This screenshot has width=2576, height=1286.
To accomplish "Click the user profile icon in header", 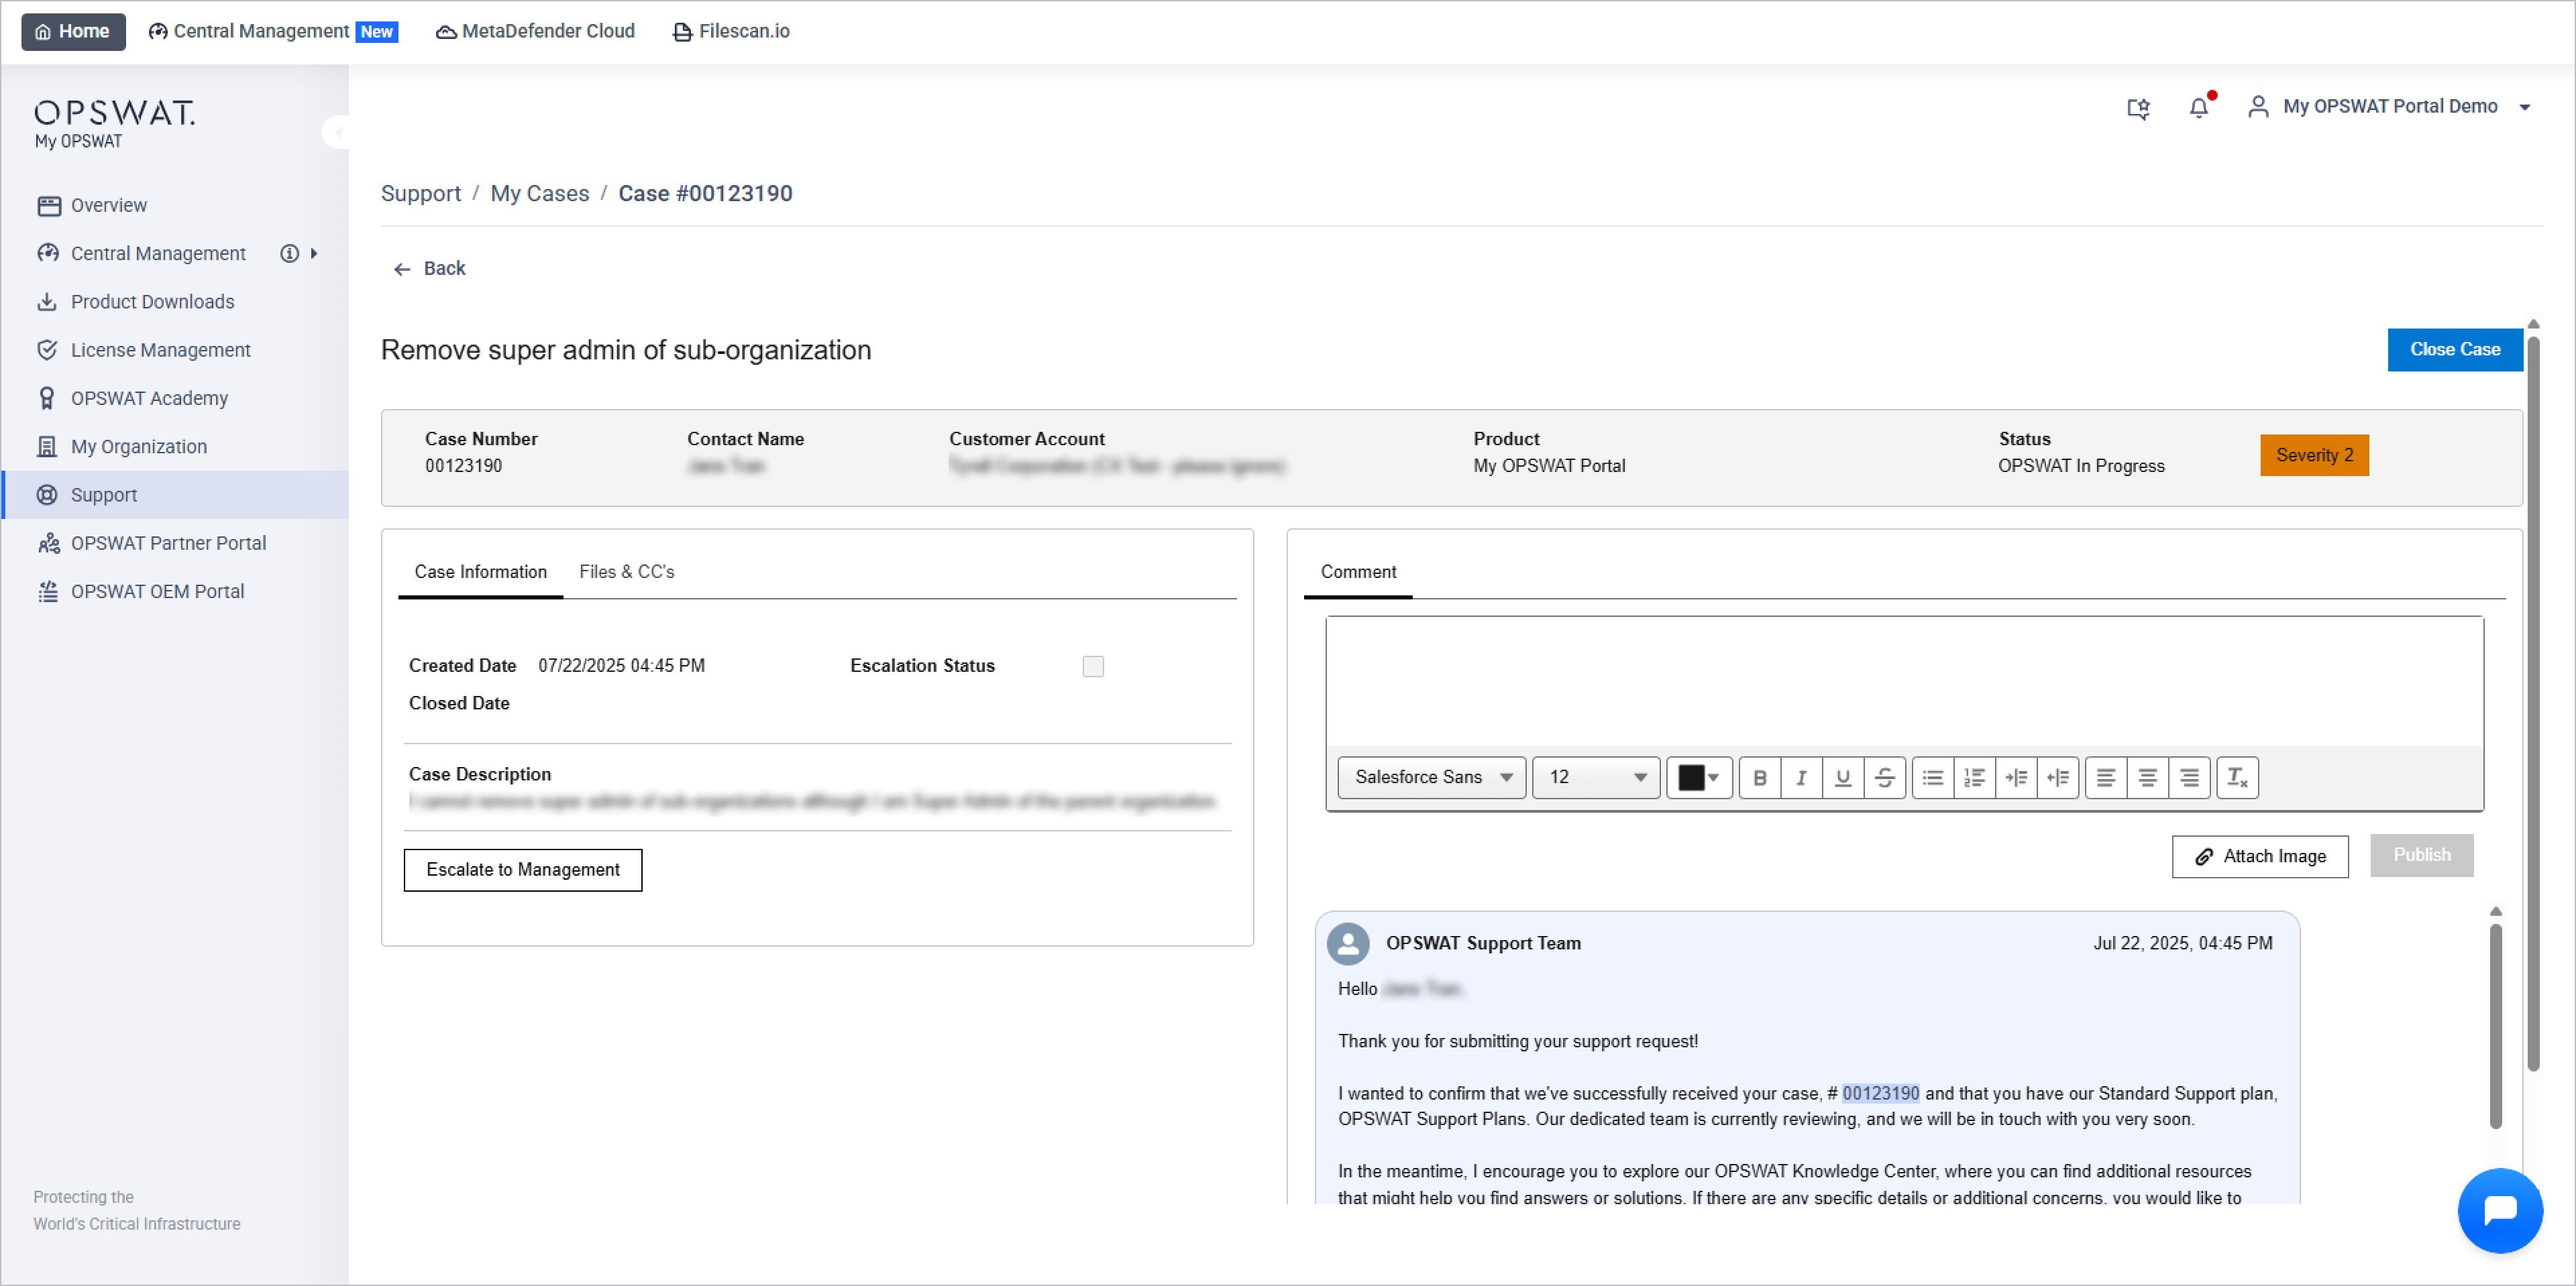I will tap(2258, 107).
